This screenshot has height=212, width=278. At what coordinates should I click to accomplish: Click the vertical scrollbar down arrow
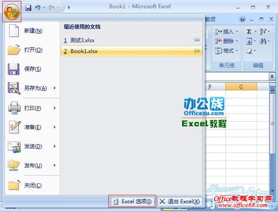click(x=272, y=191)
